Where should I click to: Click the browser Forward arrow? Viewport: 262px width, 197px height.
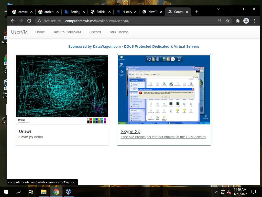point(21,21)
